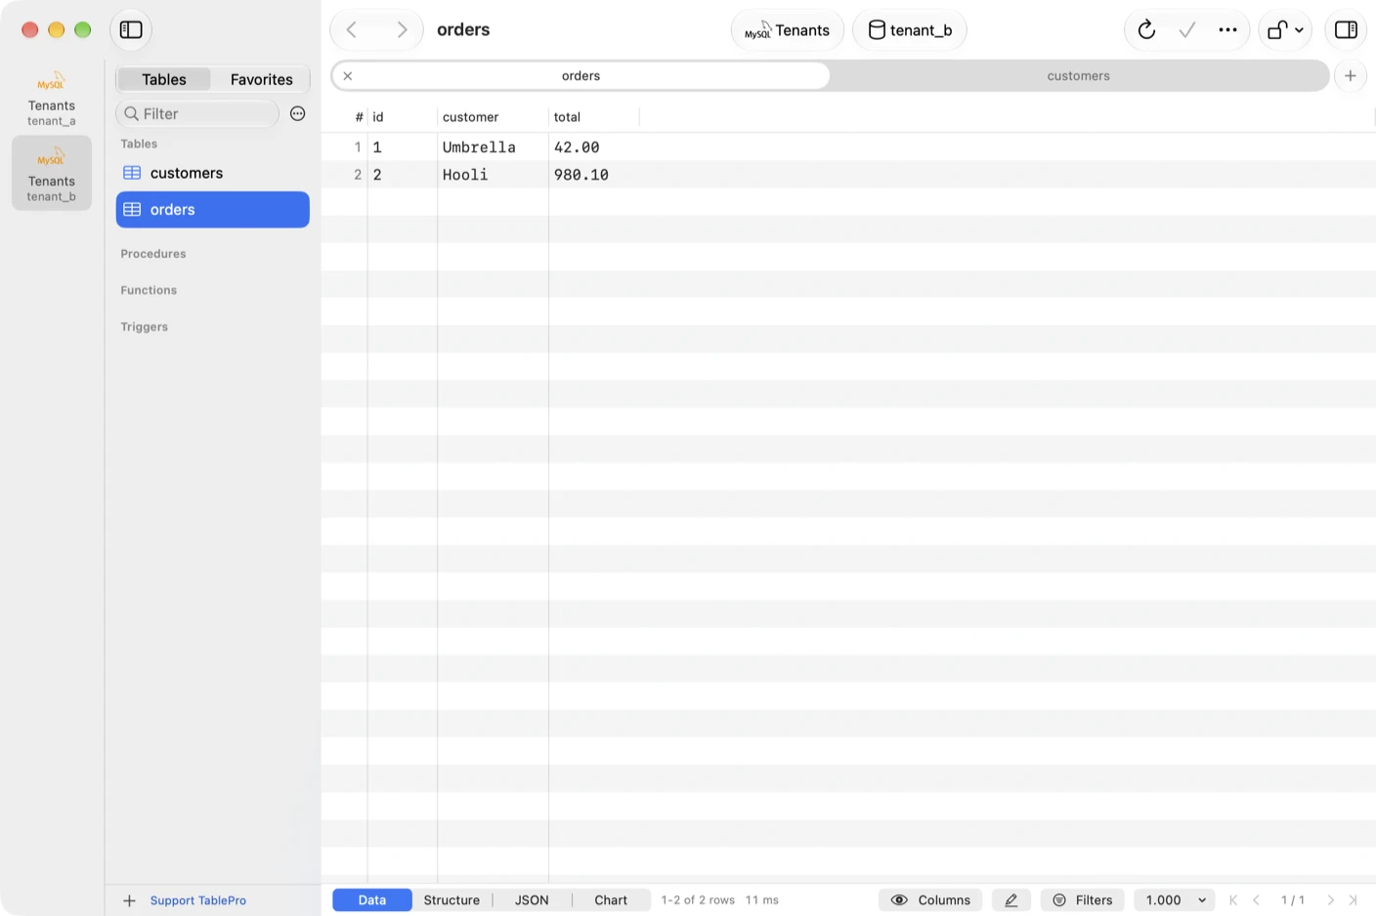Open the lock safe-mode dropdown

[x=1285, y=30]
